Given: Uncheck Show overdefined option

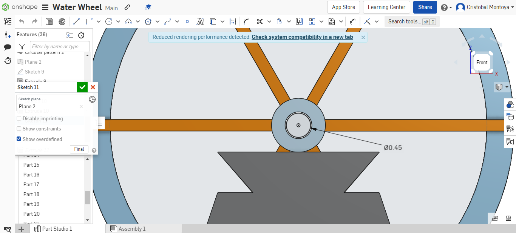Looking at the screenshot, I should pos(19,139).
